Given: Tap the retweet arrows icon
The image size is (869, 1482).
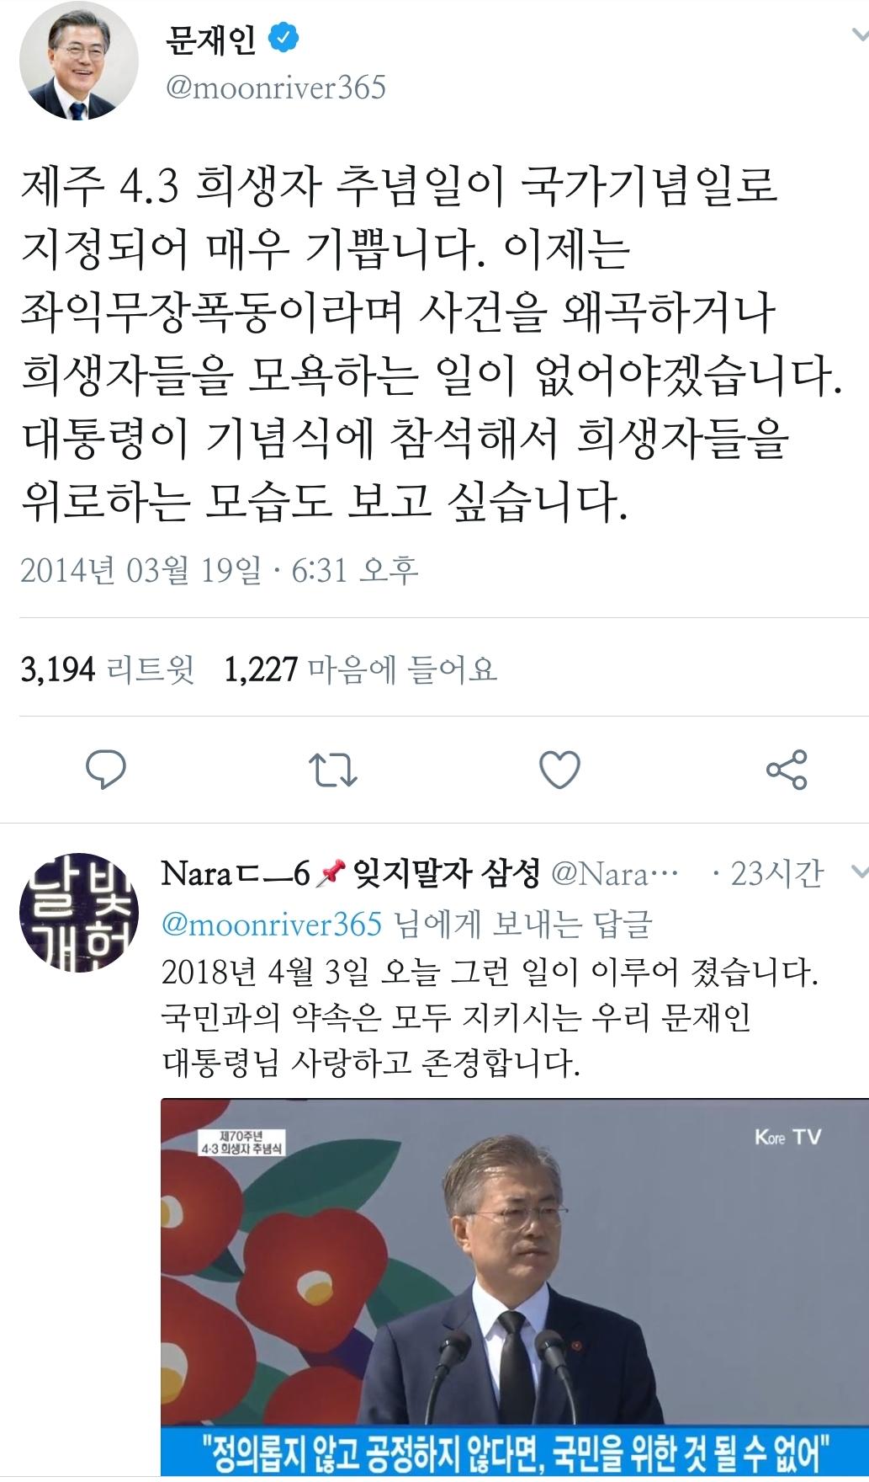Looking at the screenshot, I should (333, 770).
